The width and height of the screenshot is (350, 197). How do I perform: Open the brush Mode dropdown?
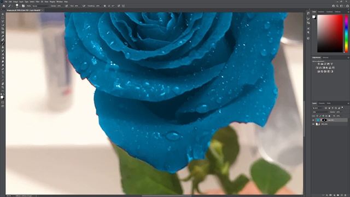click(x=40, y=6)
